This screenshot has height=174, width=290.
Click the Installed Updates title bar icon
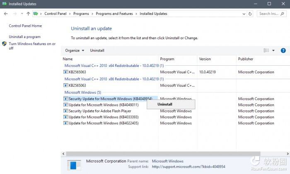coord(5,4)
